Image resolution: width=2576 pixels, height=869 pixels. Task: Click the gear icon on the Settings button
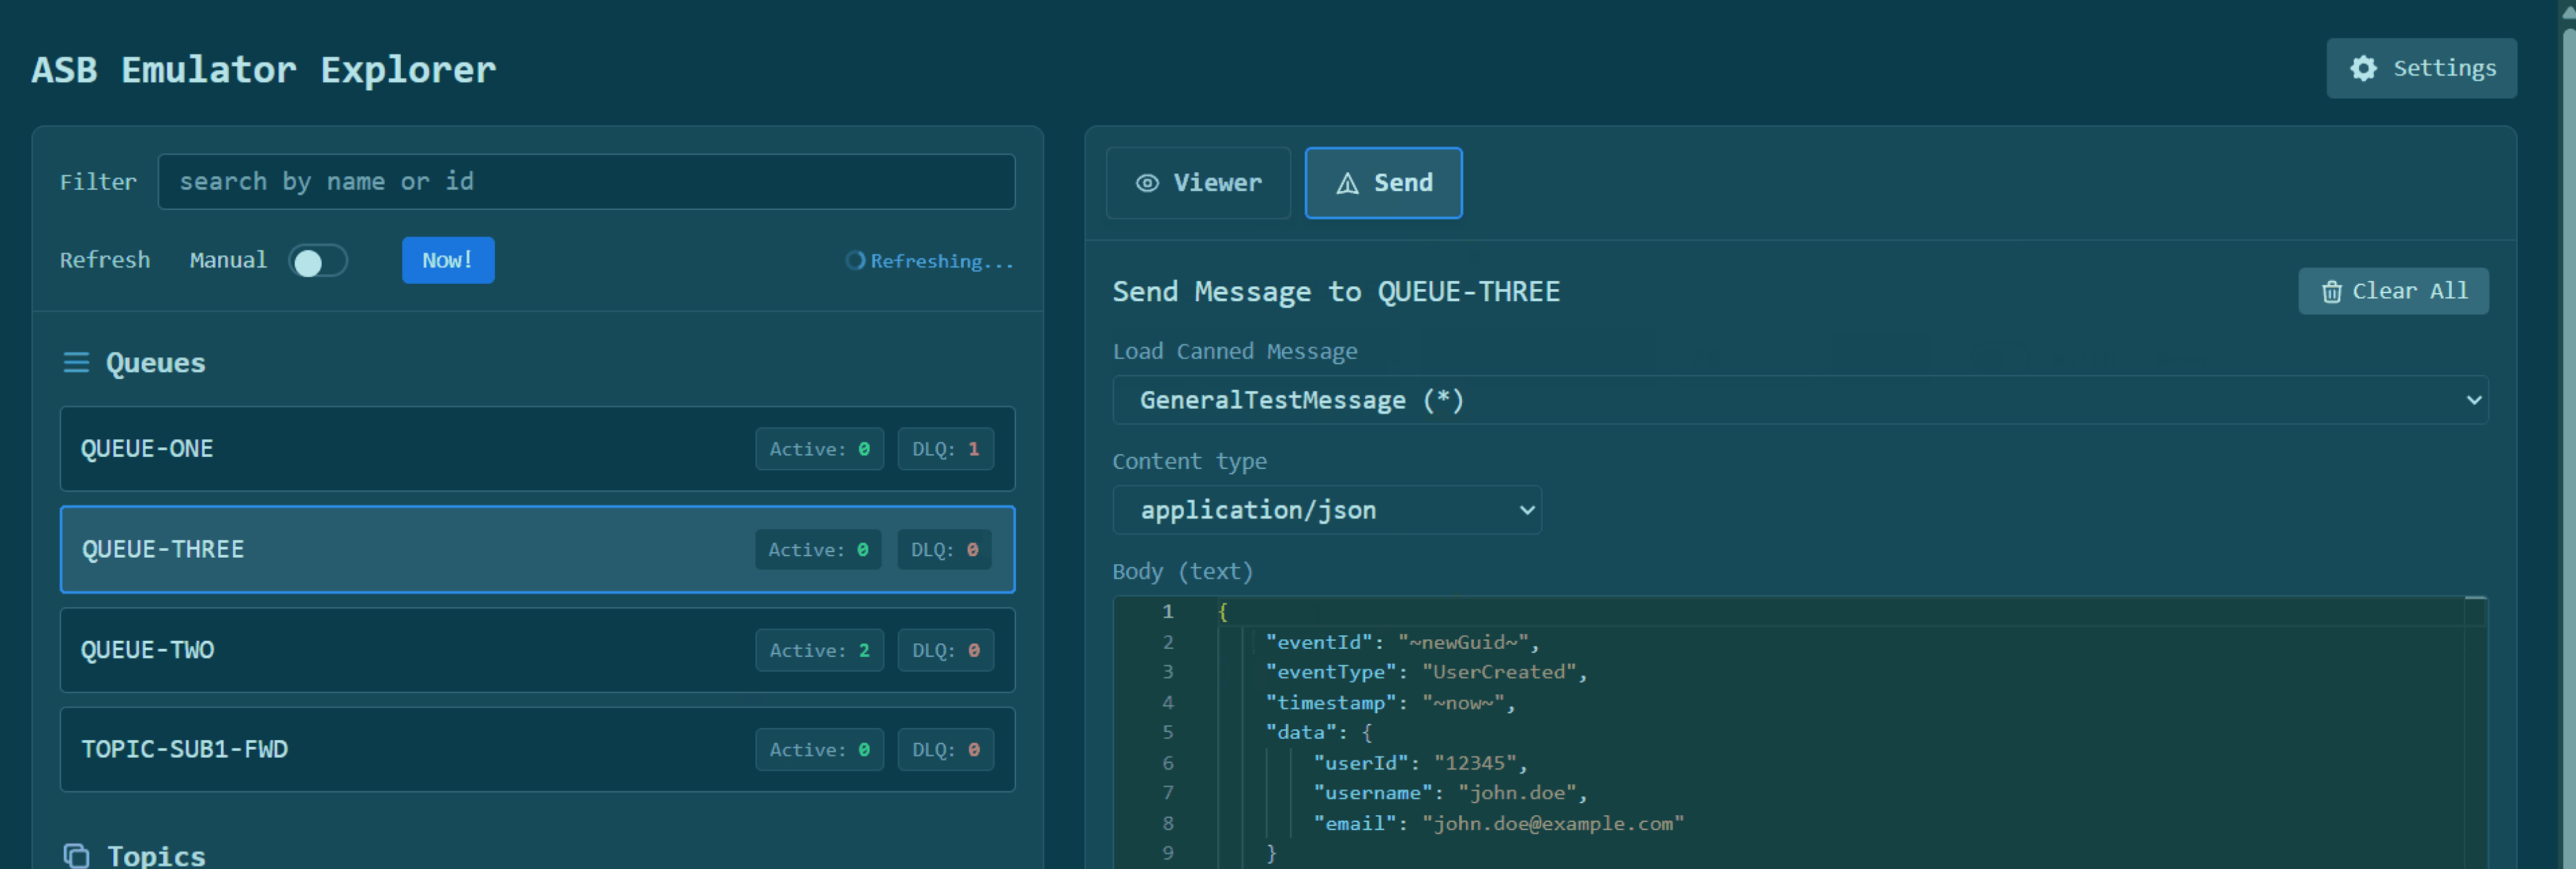click(x=2364, y=68)
